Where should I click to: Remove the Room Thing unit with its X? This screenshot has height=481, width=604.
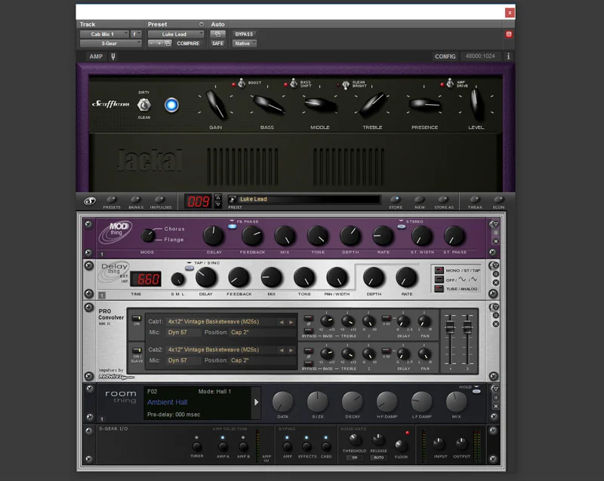pos(496,406)
